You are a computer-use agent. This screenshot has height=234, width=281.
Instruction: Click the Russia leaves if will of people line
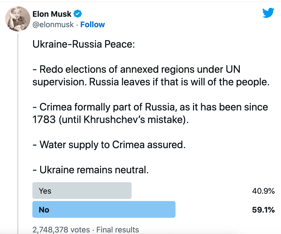click(x=151, y=82)
